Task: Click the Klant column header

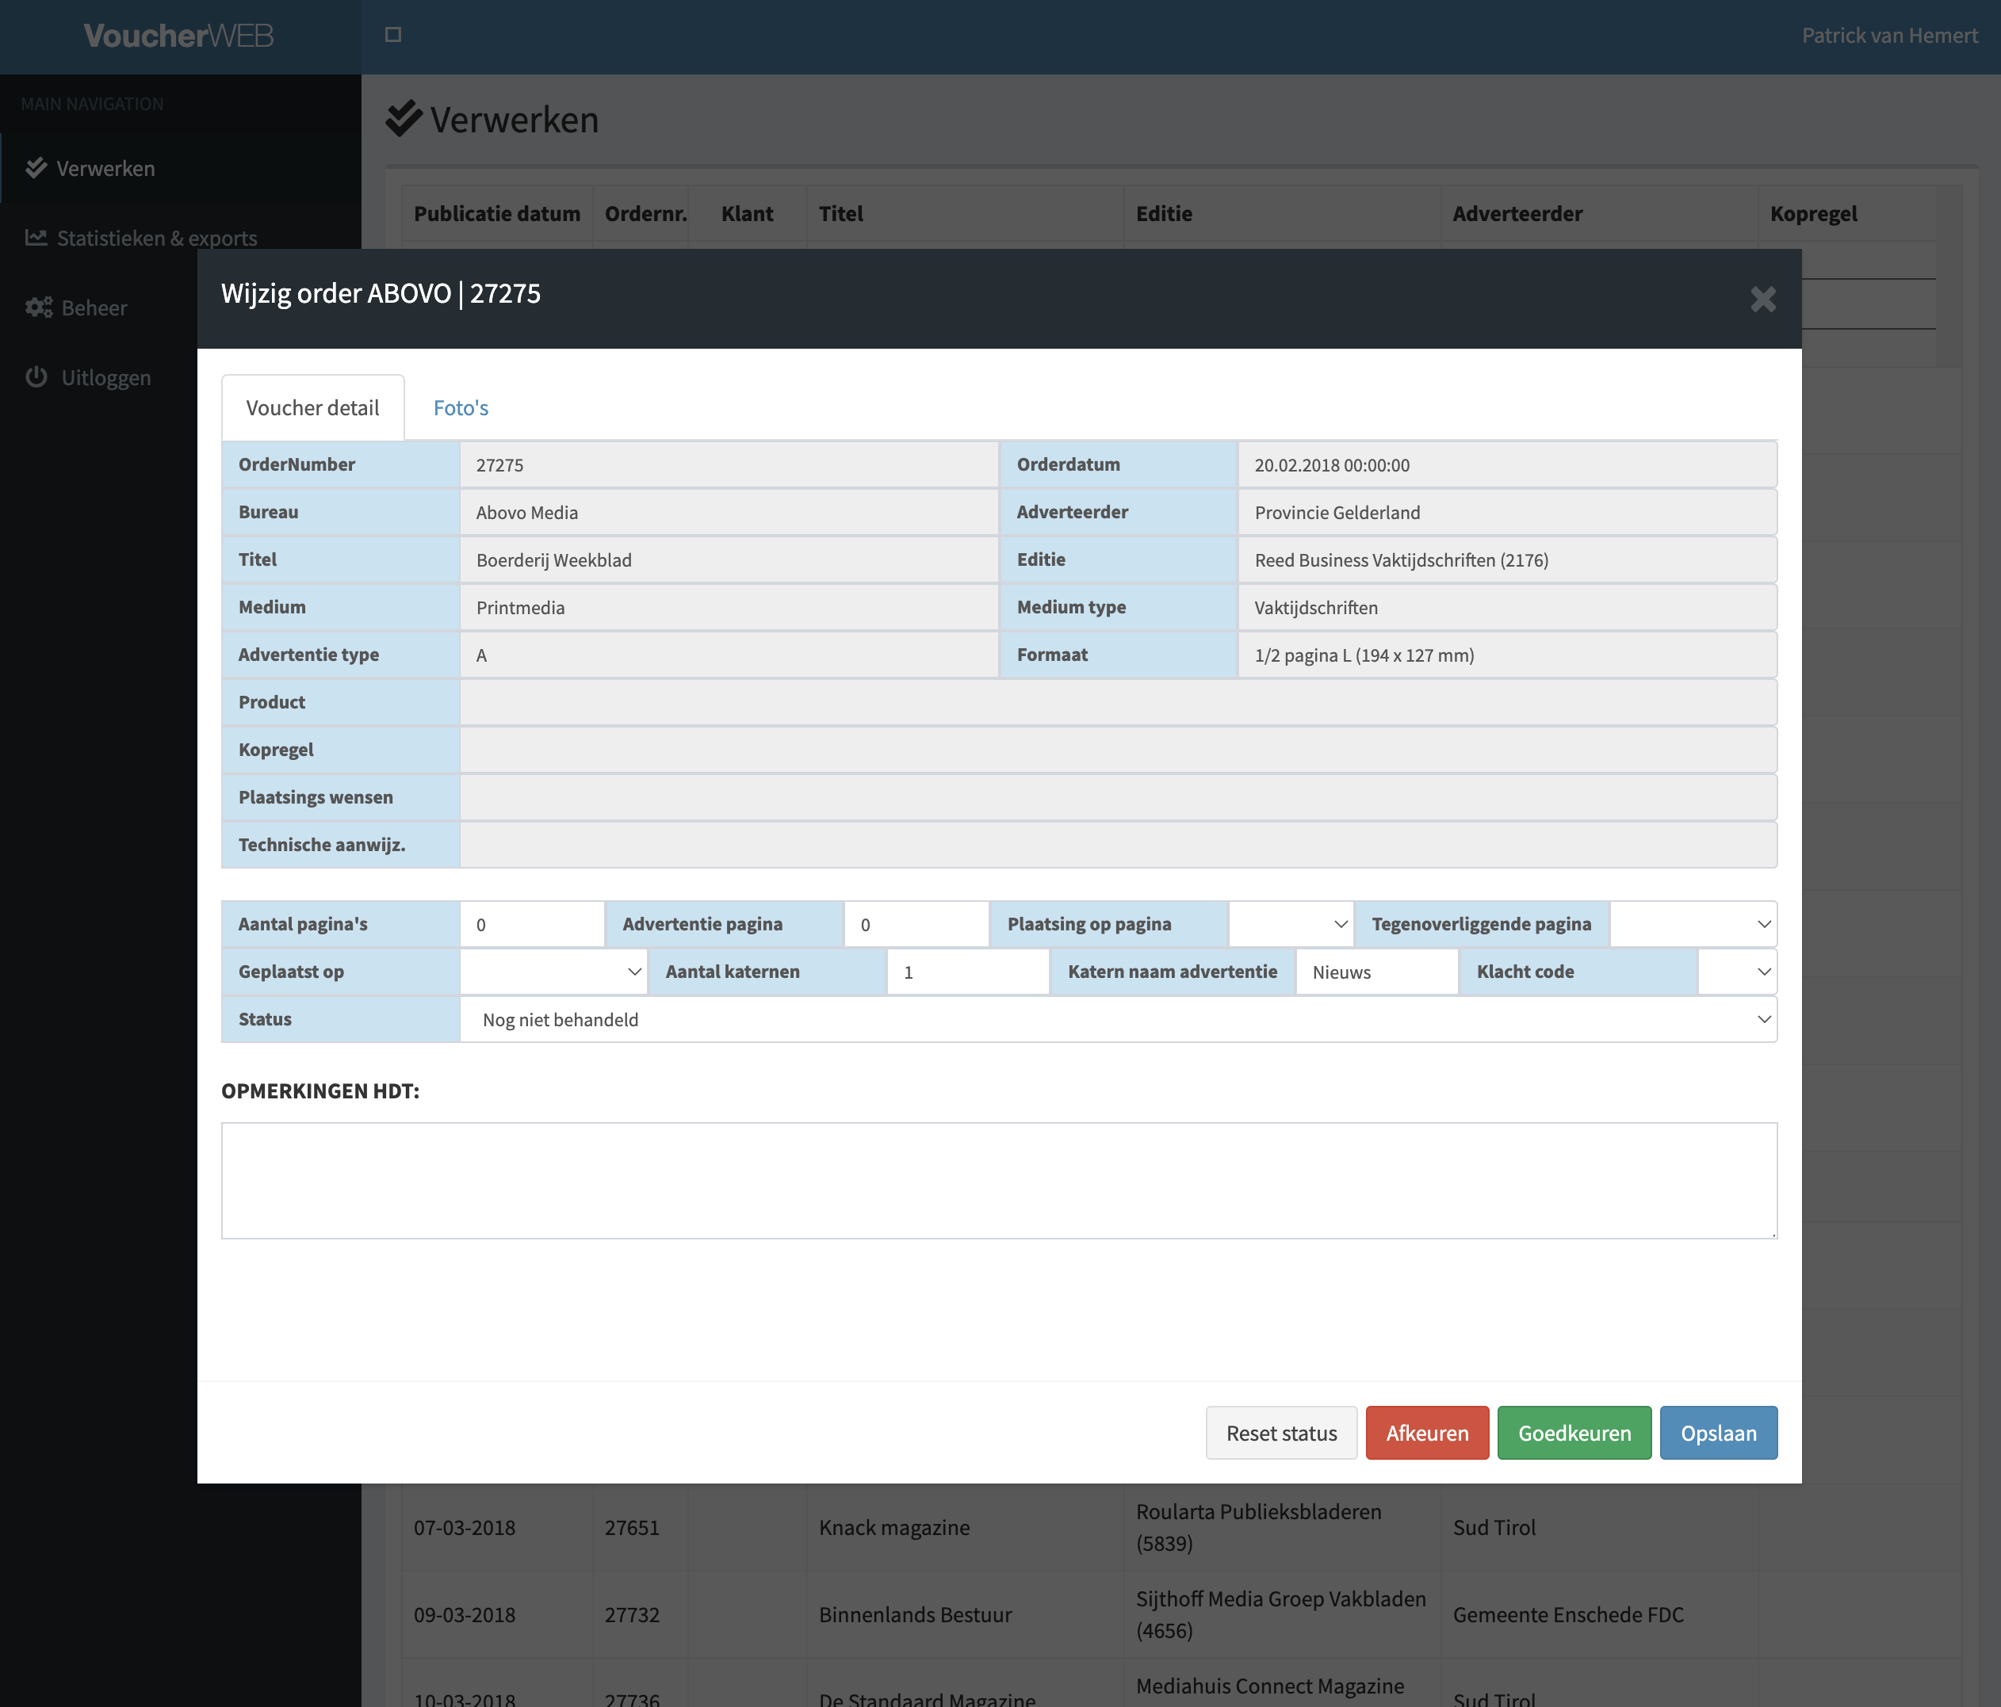Action: (x=748, y=213)
